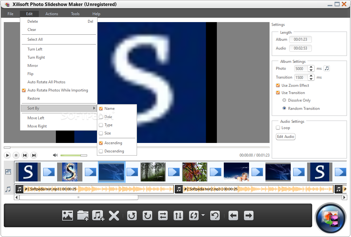Viewport: 351px width, 237px height.
Task: Expand the Sort By submenu
Action: tap(59, 108)
